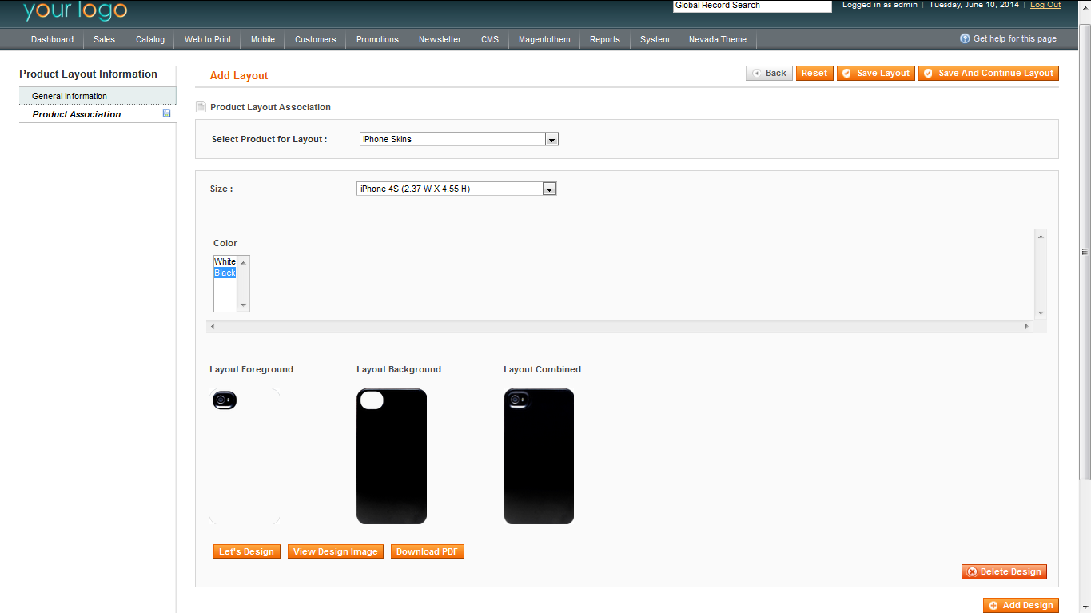Open the Web to Print menu
Viewport: 1091px width, 613px height.
[208, 39]
